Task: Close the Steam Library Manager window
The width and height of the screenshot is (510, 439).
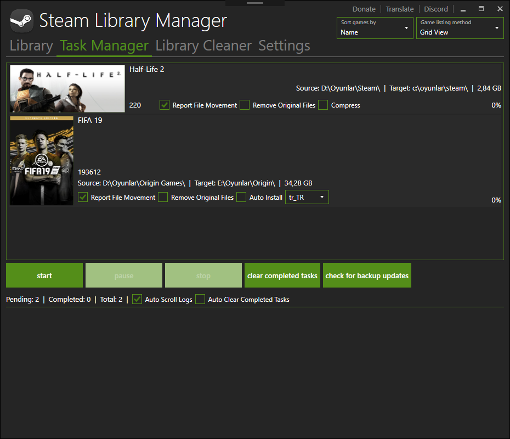Action: click(500, 9)
